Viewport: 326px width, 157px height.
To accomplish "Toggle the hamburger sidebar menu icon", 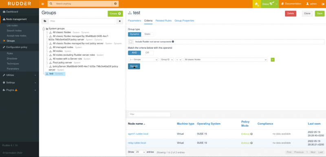I will 43,4.
